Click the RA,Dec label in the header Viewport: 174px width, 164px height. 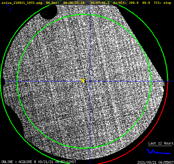point(53,3)
